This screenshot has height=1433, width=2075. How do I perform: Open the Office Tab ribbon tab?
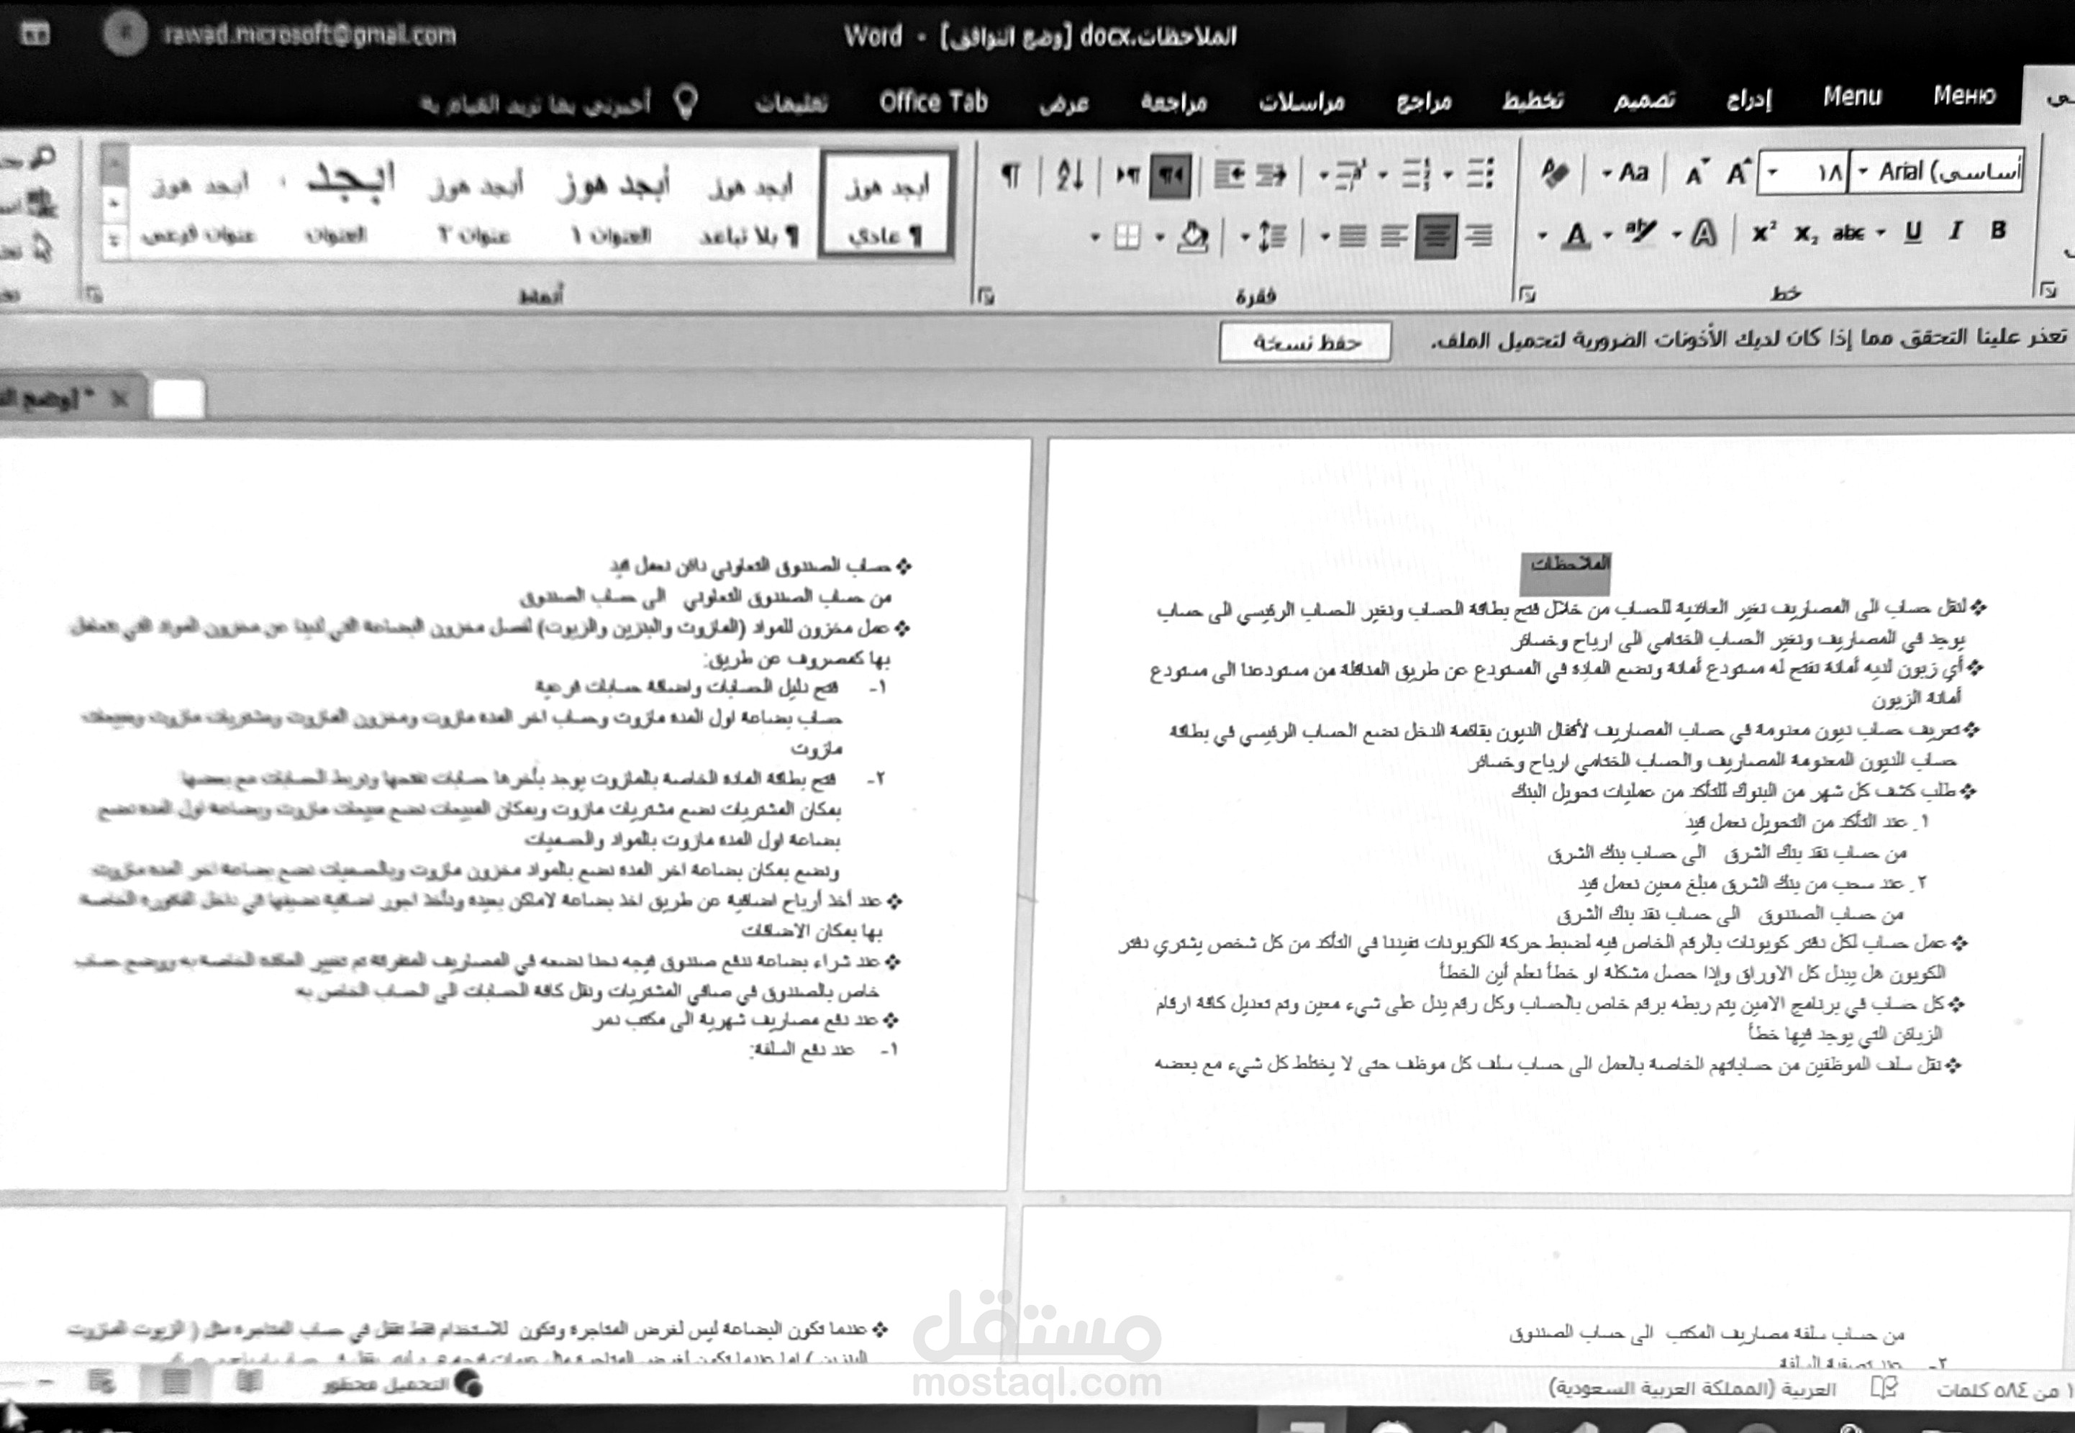click(933, 102)
